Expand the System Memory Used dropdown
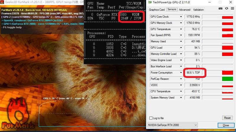Screen dimensions: 236x132 click(181, 98)
